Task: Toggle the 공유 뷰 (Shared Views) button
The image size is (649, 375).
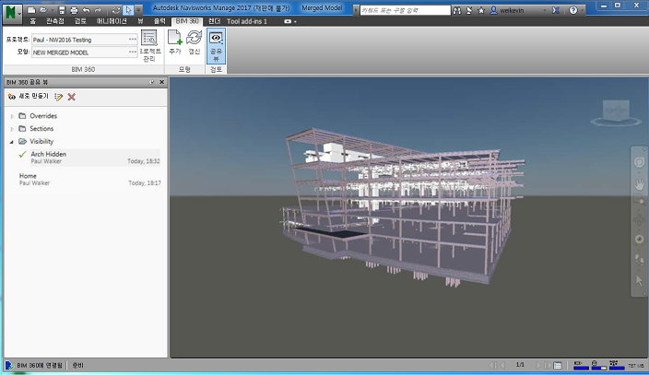Action: (216, 45)
